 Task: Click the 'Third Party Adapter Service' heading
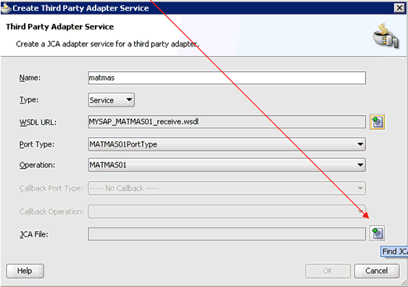(x=60, y=27)
